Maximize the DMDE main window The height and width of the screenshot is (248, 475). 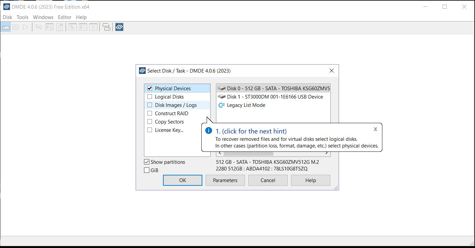(x=445, y=7)
